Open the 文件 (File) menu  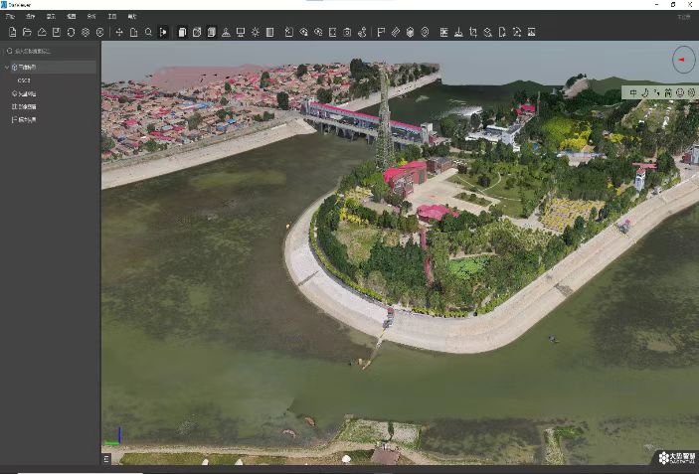[10, 17]
